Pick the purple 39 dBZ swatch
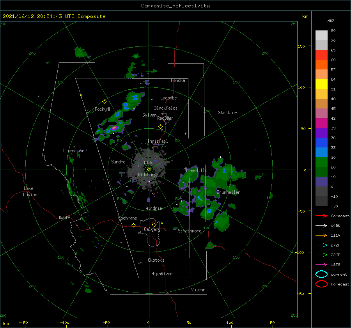The width and height of the screenshot is (351, 328). (321, 133)
